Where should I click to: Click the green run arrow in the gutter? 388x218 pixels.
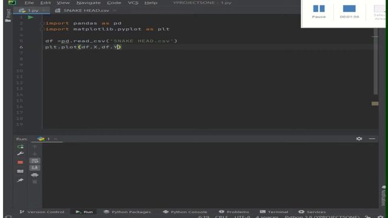pyautogui.click(x=31, y=18)
